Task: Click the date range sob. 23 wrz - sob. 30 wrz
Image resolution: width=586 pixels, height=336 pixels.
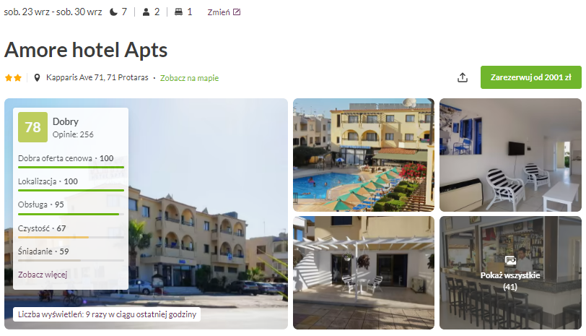Action: 53,12
